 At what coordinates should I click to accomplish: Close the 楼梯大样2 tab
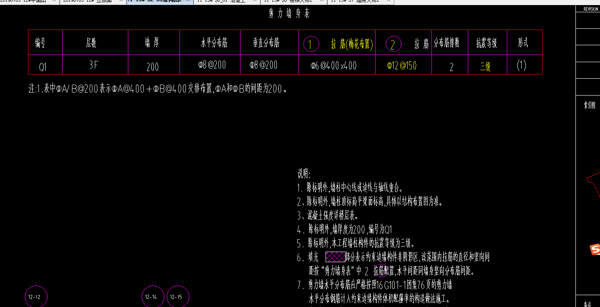pos(323,1)
